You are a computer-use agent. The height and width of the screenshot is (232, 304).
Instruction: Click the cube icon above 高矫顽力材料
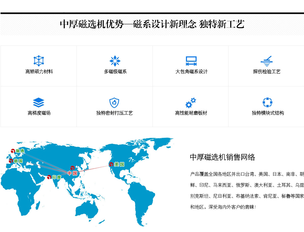(39, 61)
